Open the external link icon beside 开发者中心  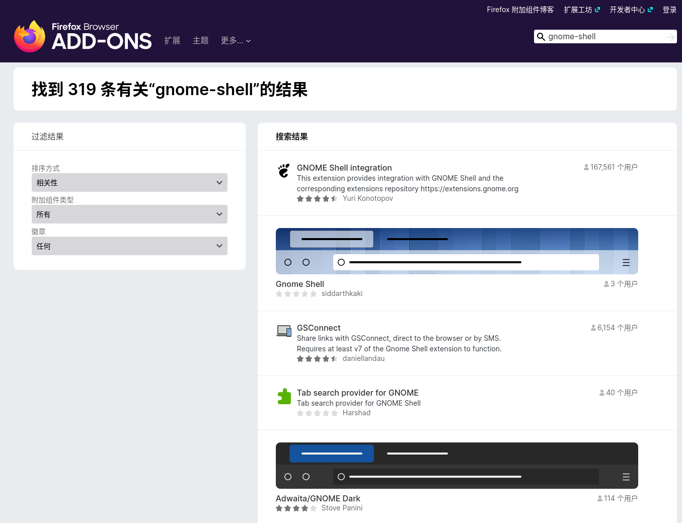click(650, 10)
